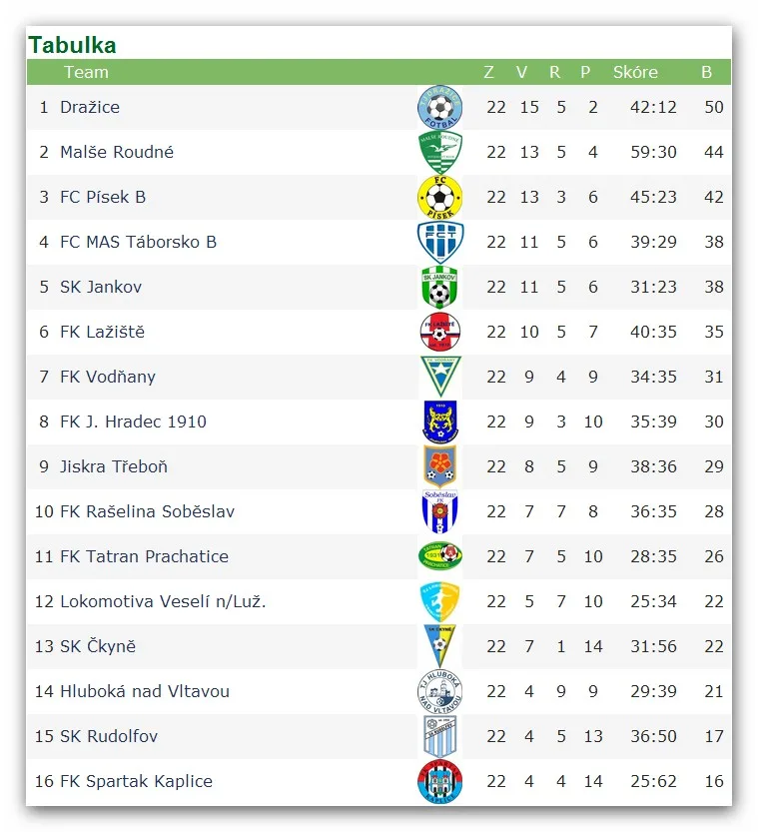Open the SK Rudolfov team name

click(109, 736)
